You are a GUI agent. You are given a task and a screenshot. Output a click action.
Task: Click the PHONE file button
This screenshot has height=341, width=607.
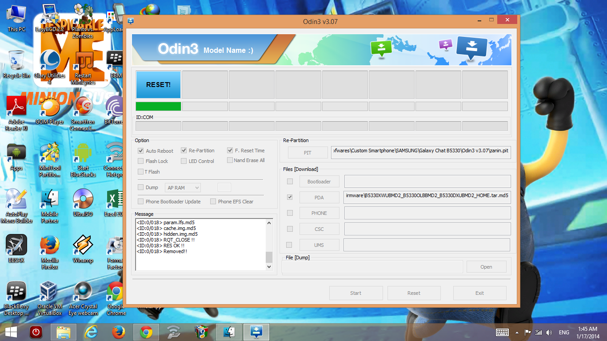coord(319,213)
